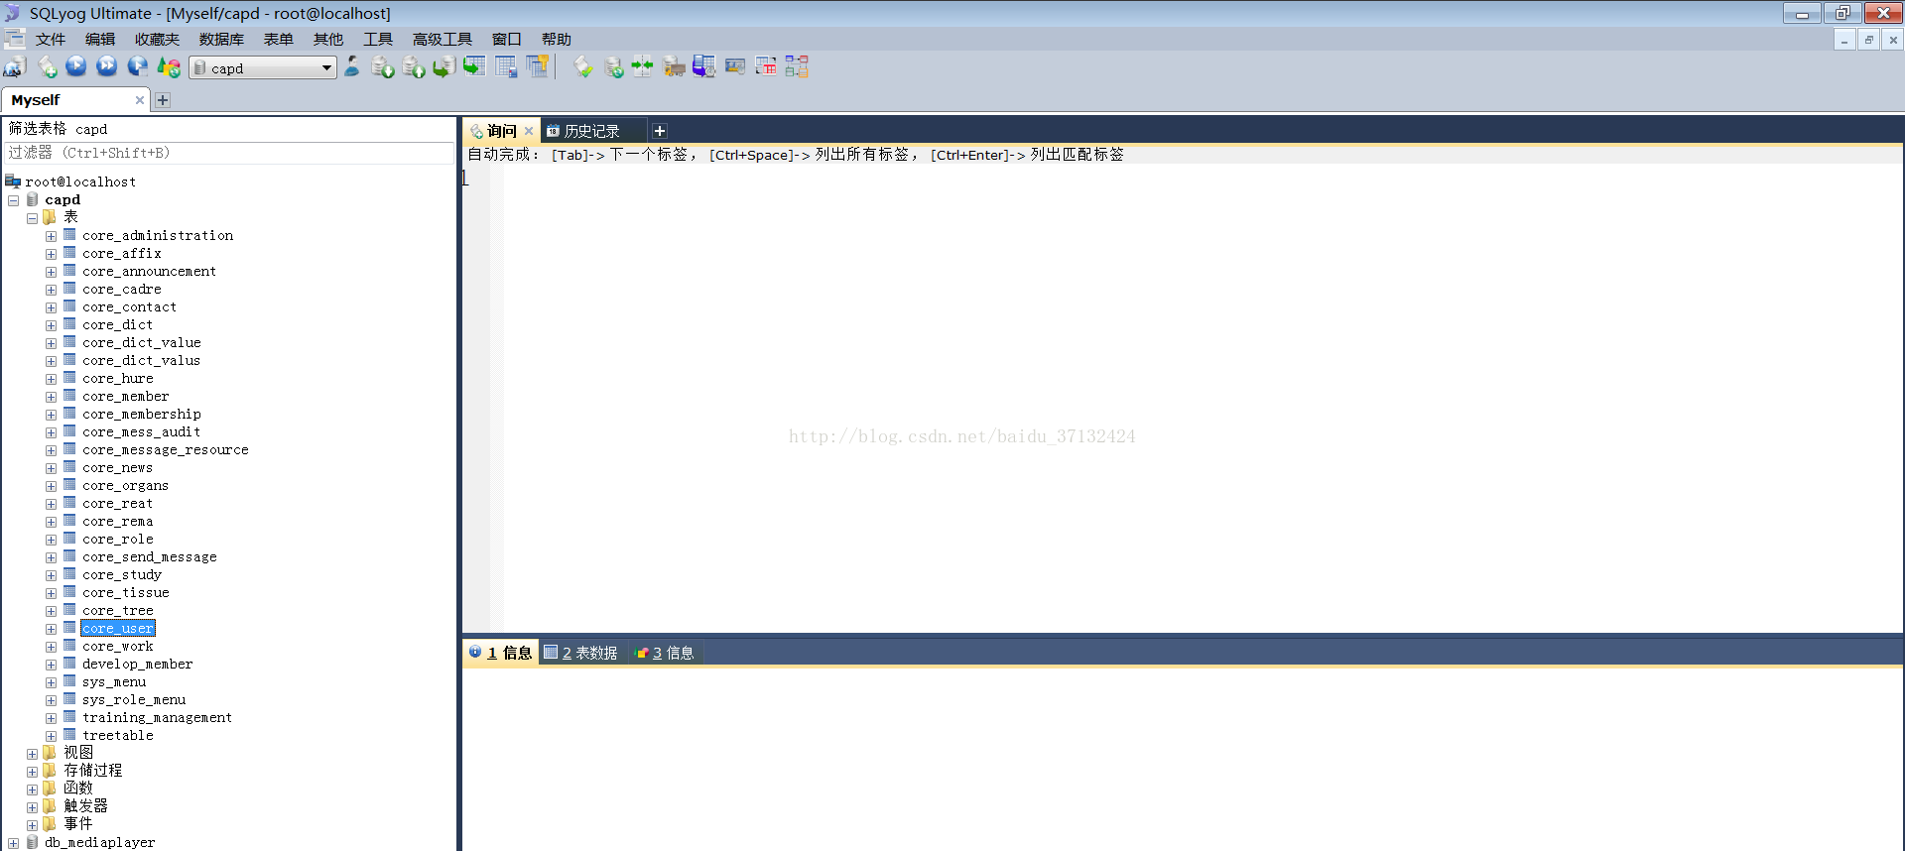Switch to the 2 表数据 tab
The width and height of the screenshot is (1905, 851).
click(x=581, y=653)
